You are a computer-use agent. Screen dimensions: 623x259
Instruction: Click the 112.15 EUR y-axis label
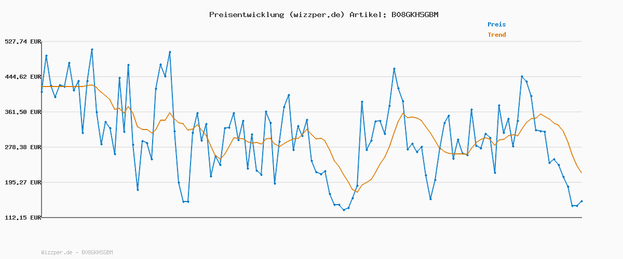22,218
